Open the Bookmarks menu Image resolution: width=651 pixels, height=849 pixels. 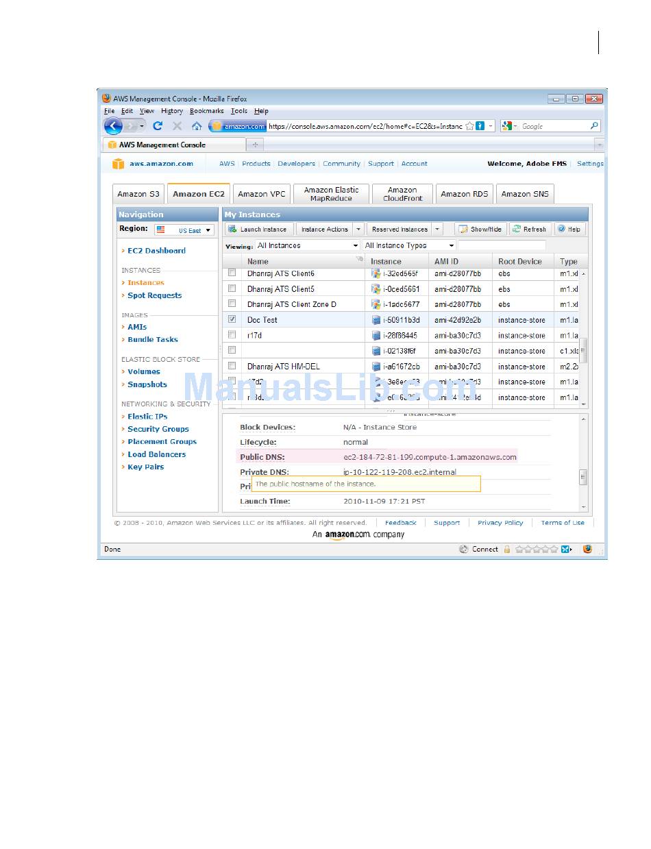click(206, 111)
